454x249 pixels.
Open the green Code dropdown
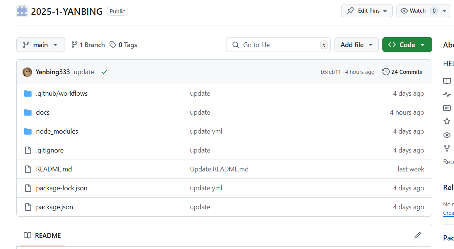407,45
